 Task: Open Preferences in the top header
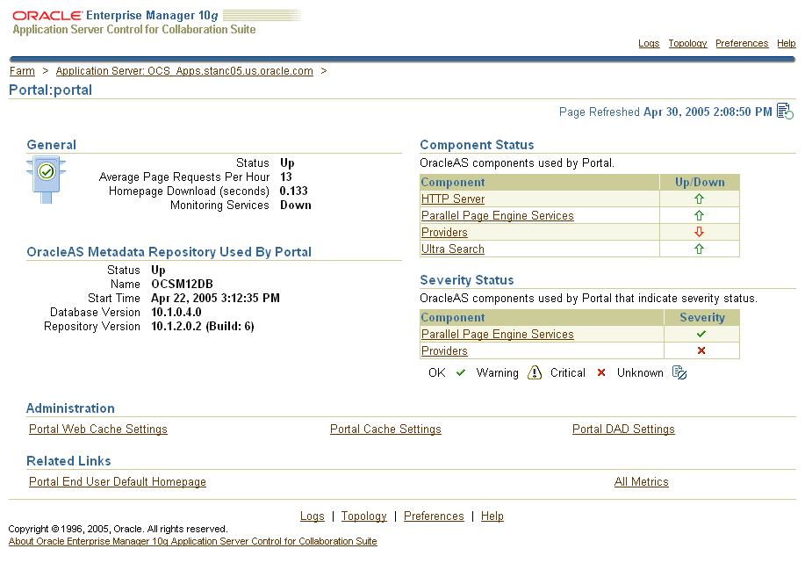click(x=742, y=43)
